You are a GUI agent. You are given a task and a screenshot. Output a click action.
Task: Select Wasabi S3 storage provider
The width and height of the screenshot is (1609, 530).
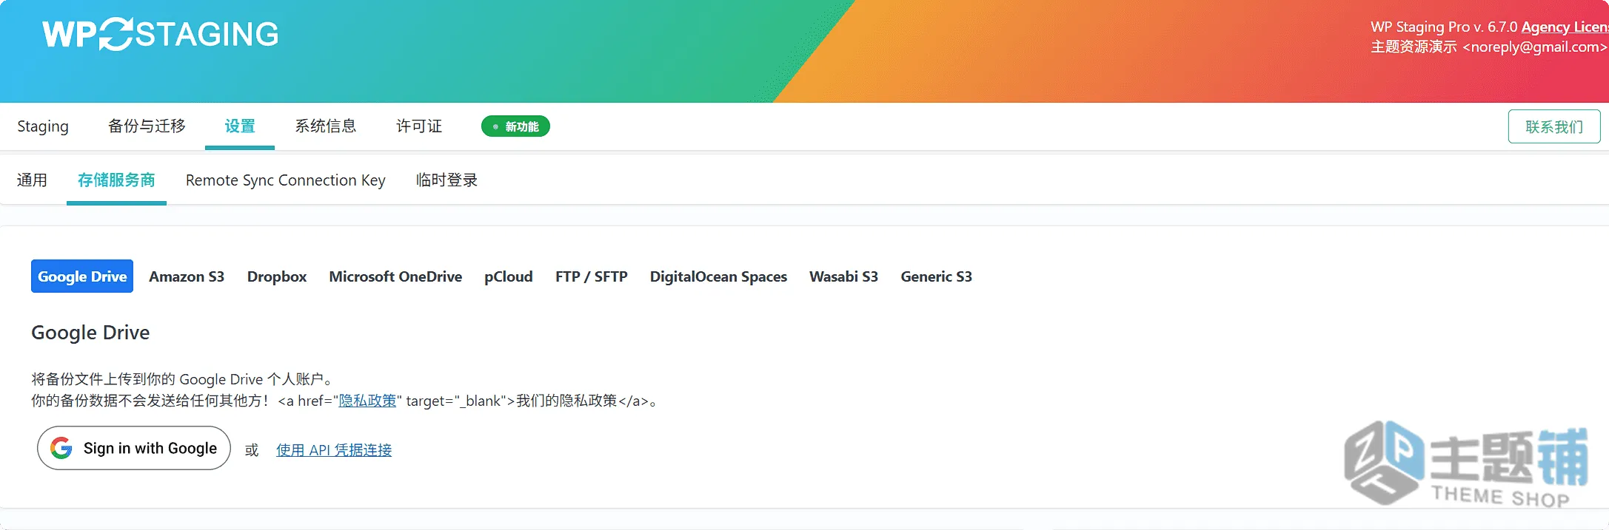click(843, 276)
